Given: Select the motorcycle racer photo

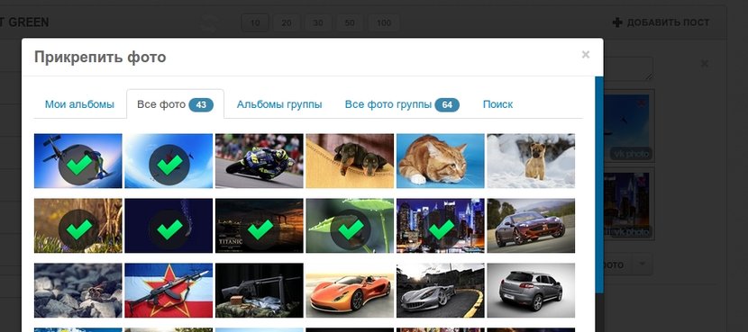Looking at the screenshot, I should point(259,161).
